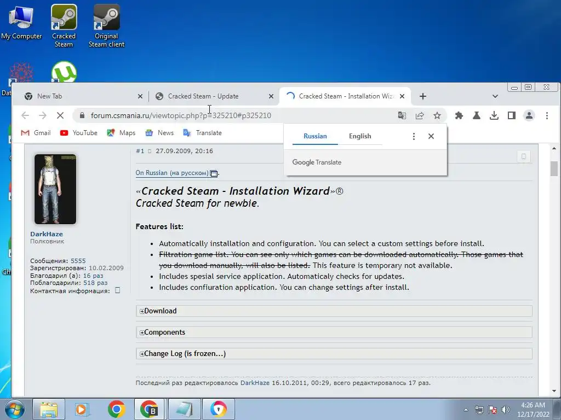Open the Chrome profile avatar
Screen dimensions: 561x420
pos(529,115)
